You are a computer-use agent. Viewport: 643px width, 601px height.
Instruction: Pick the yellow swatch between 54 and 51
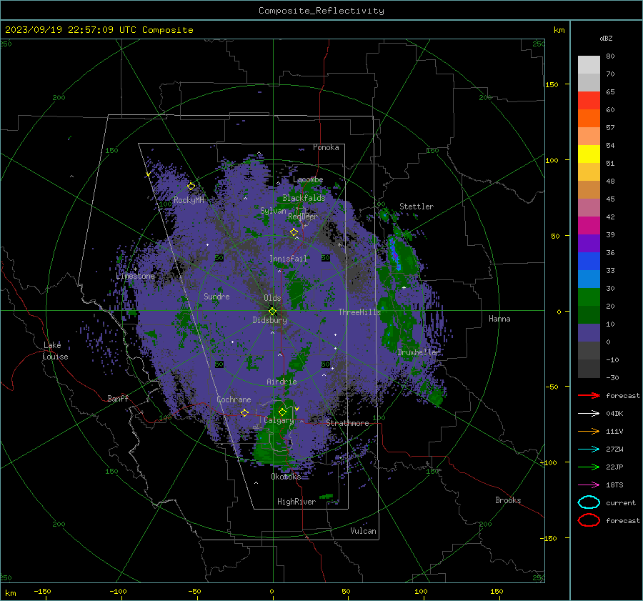[x=589, y=154]
